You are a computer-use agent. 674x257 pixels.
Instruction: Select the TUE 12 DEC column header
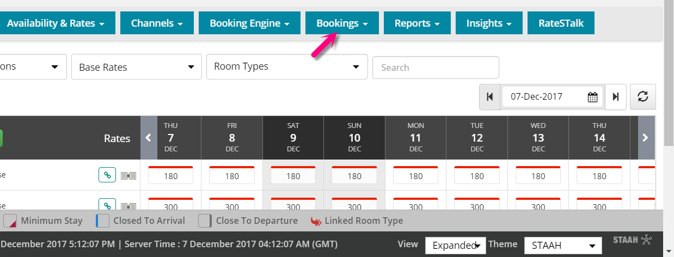tap(477, 138)
